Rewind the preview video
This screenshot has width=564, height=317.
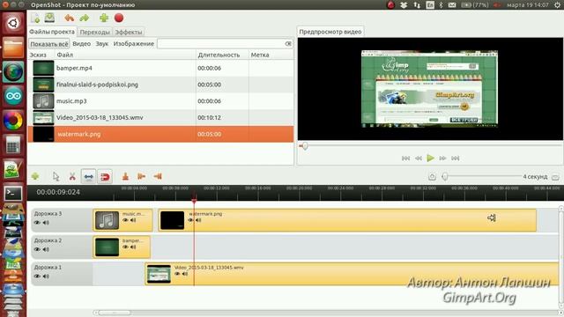[419, 158]
